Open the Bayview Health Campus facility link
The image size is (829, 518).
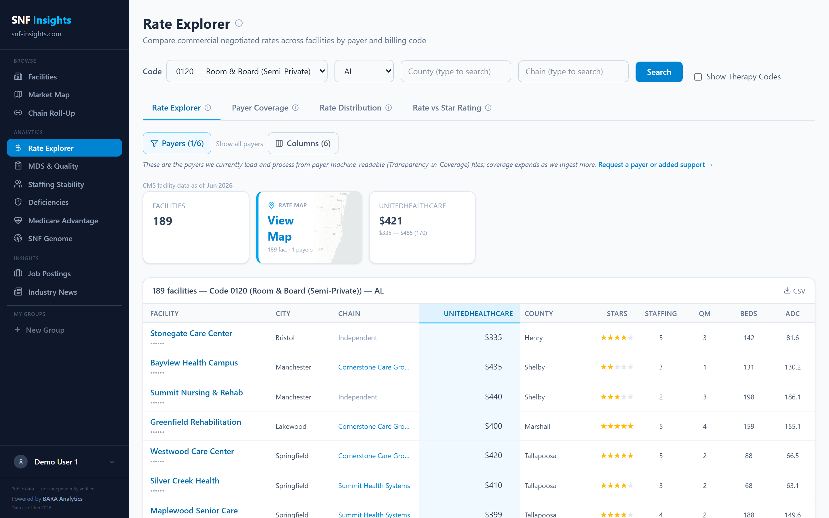pyautogui.click(x=194, y=363)
